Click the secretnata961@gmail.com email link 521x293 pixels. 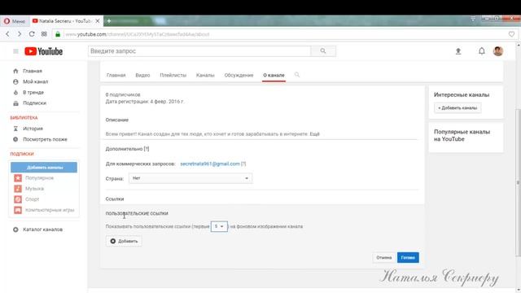210,164
